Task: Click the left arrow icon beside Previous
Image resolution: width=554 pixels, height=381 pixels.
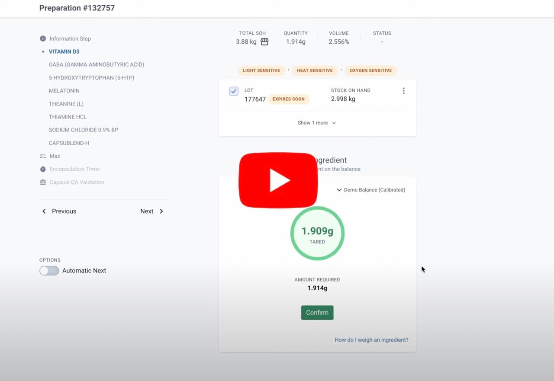Action: 44,211
